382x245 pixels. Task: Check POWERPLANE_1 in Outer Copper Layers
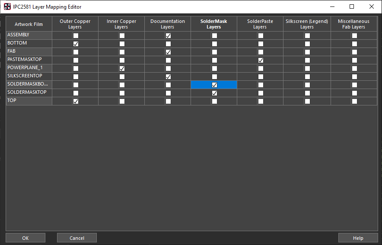(76, 68)
